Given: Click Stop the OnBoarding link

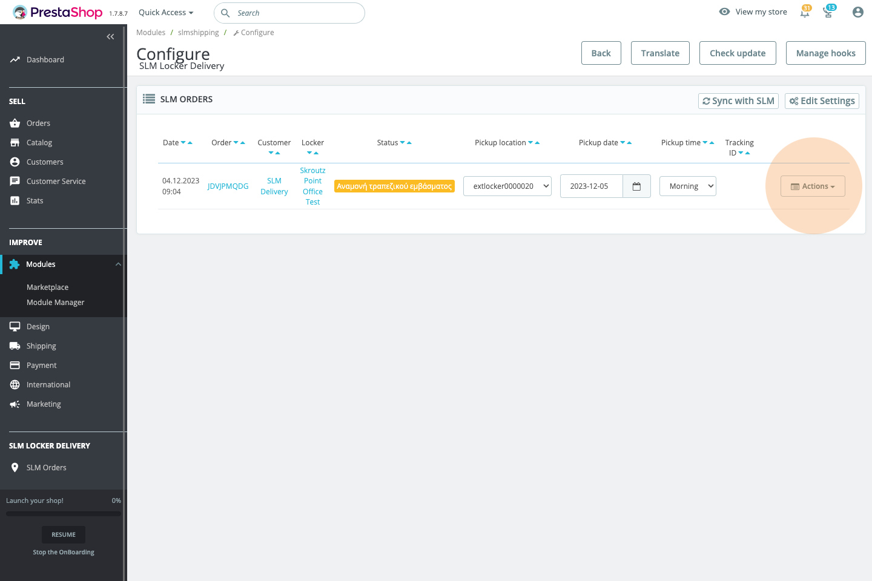Looking at the screenshot, I should coord(64,553).
